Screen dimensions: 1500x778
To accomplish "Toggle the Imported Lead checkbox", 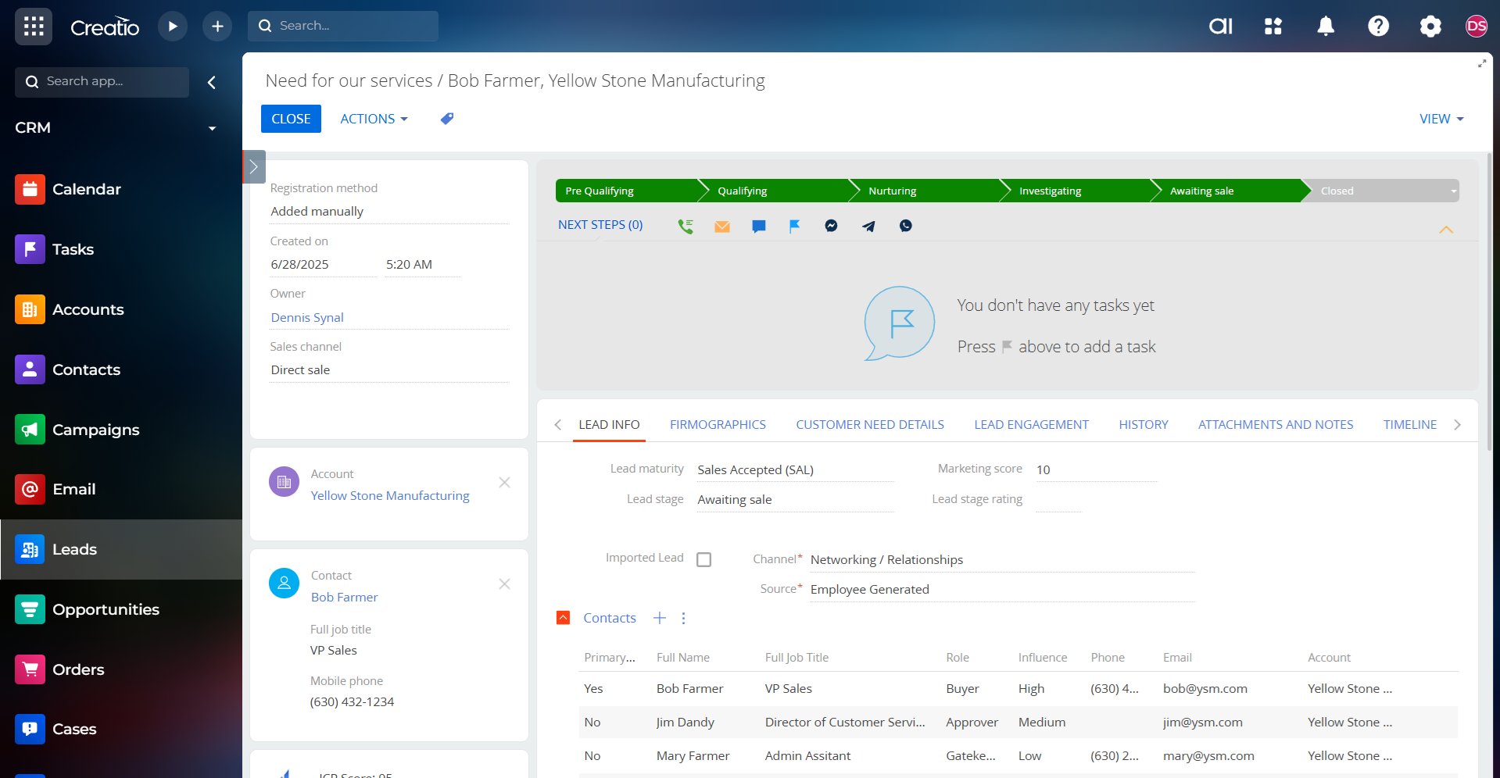I will click(x=703, y=559).
